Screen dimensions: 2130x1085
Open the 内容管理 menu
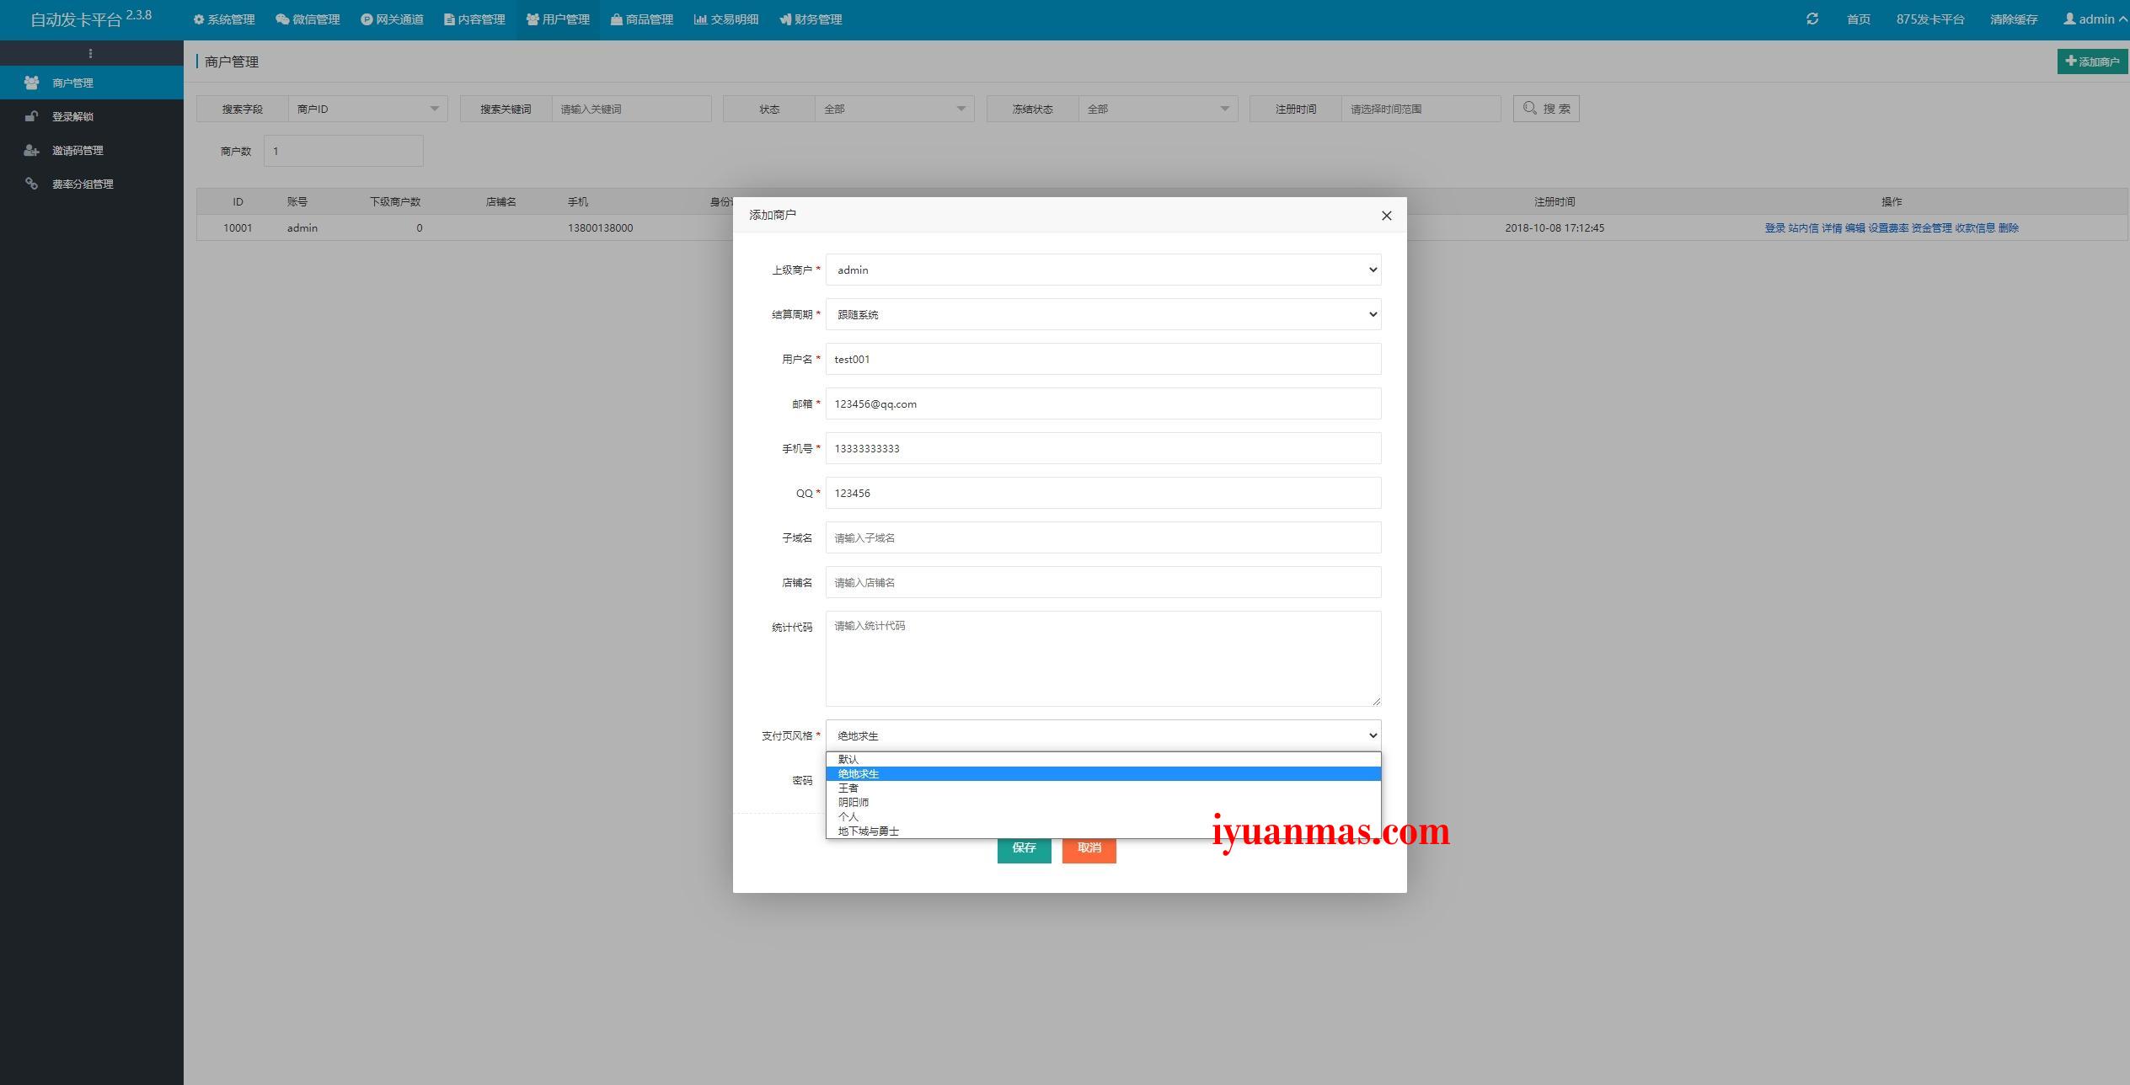(474, 19)
